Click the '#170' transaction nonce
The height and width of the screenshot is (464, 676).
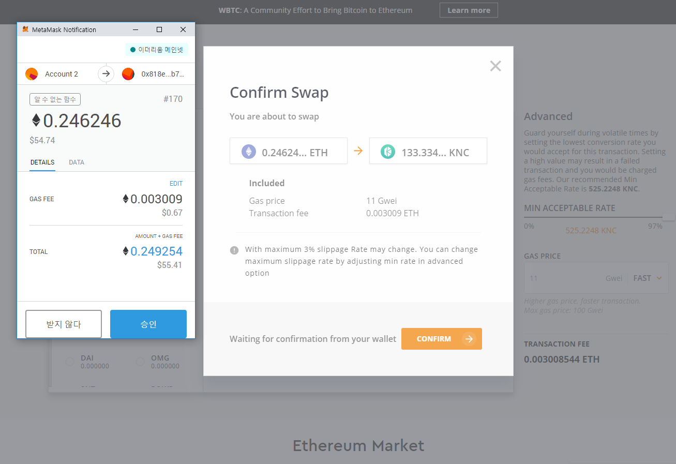pyautogui.click(x=173, y=99)
